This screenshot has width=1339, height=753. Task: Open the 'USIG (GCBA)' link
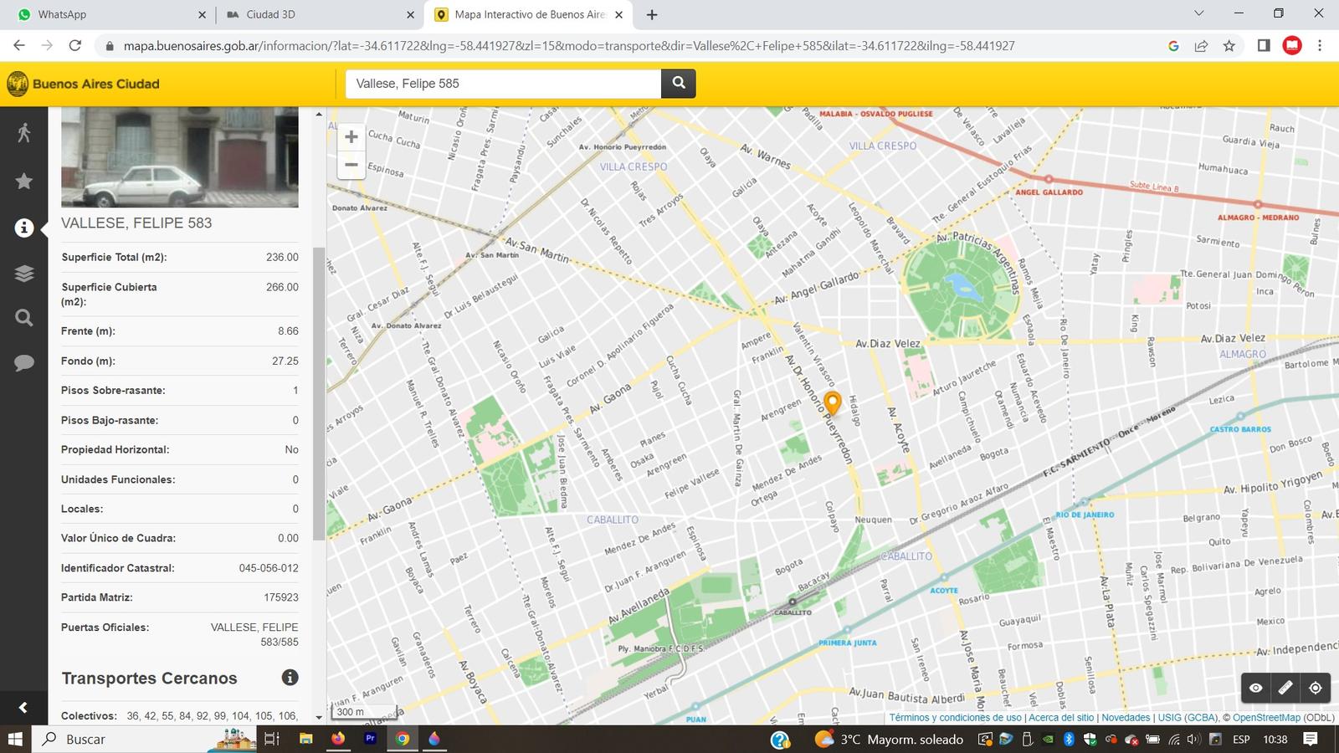click(x=1188, y=718)
